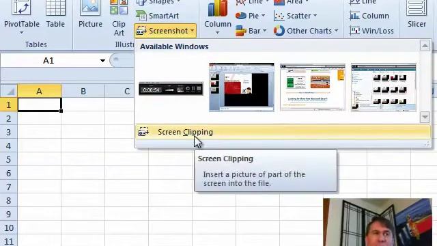
Task: Open the Name Box dropdown arrow
Action: tap(102, 61)
